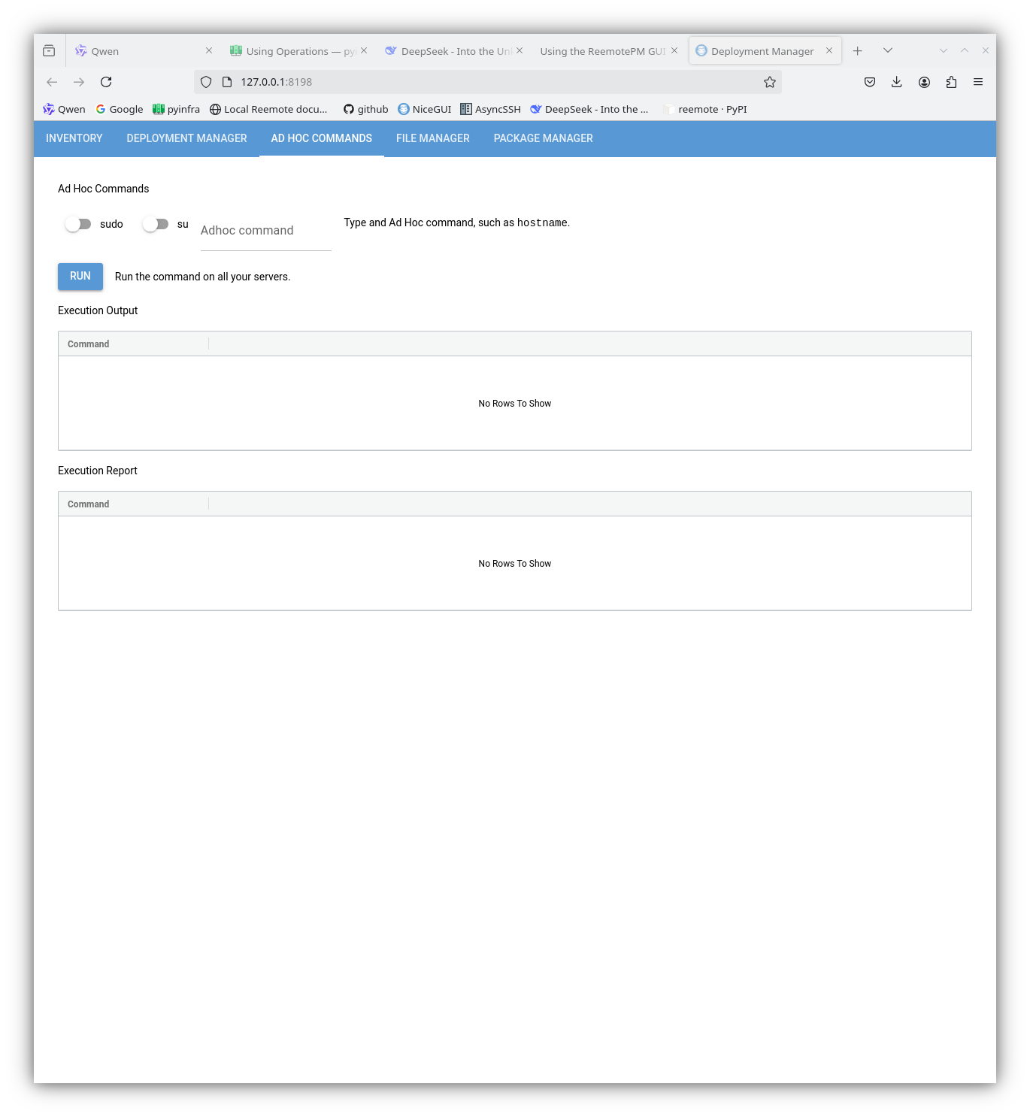The height and width of the screenshot is (1117, 1030).
Task: Open the github bookmark link
Action: pos(365,109)
